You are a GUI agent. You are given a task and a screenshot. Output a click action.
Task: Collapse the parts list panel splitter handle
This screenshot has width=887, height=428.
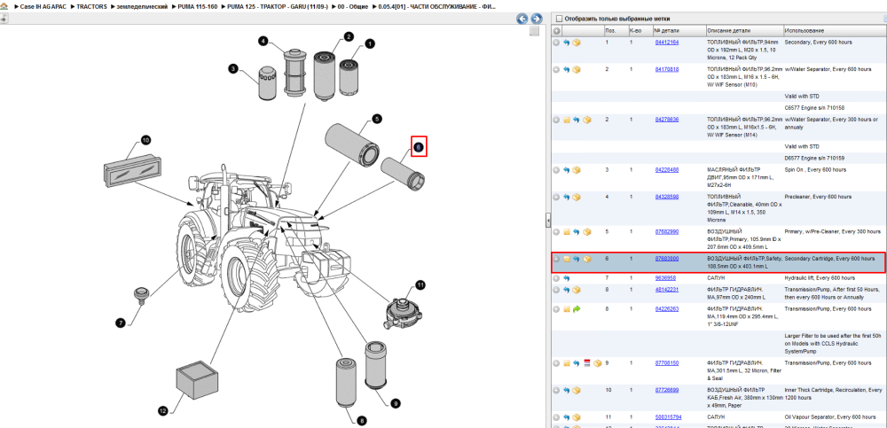click(x=547, y=221)
